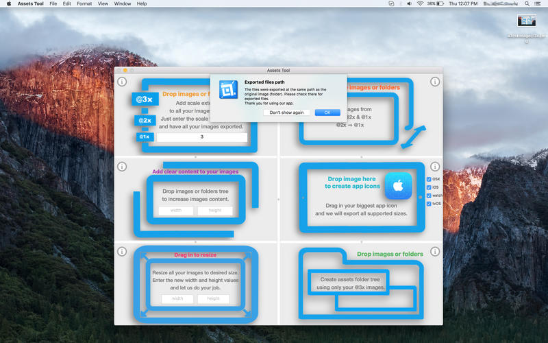Show info for the app icons panel

point(287,167)
